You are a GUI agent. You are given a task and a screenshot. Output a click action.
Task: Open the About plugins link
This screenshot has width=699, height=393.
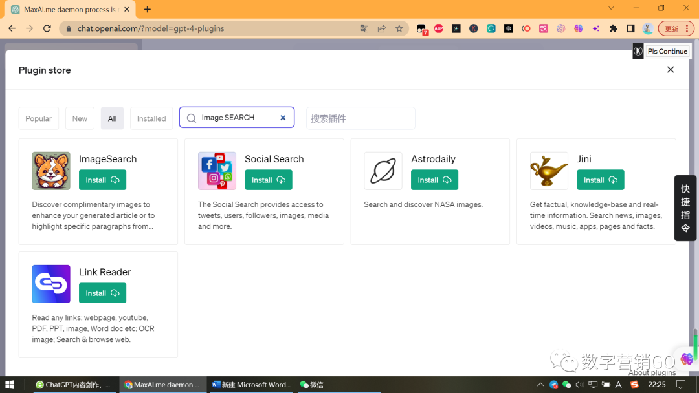pos(652,372)
